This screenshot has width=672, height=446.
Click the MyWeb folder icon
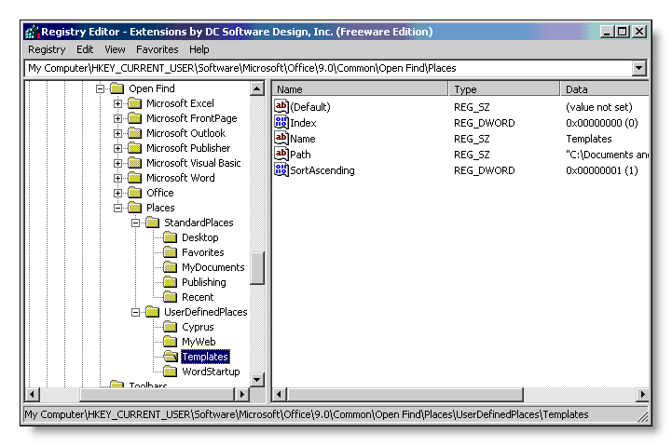coord(171,342)
